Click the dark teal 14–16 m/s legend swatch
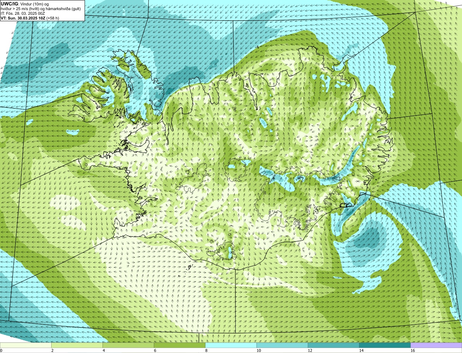 [385, 345]
